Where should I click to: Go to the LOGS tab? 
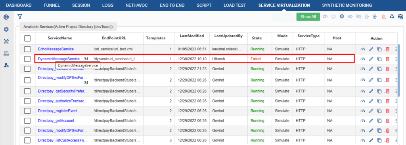(108, 5)
